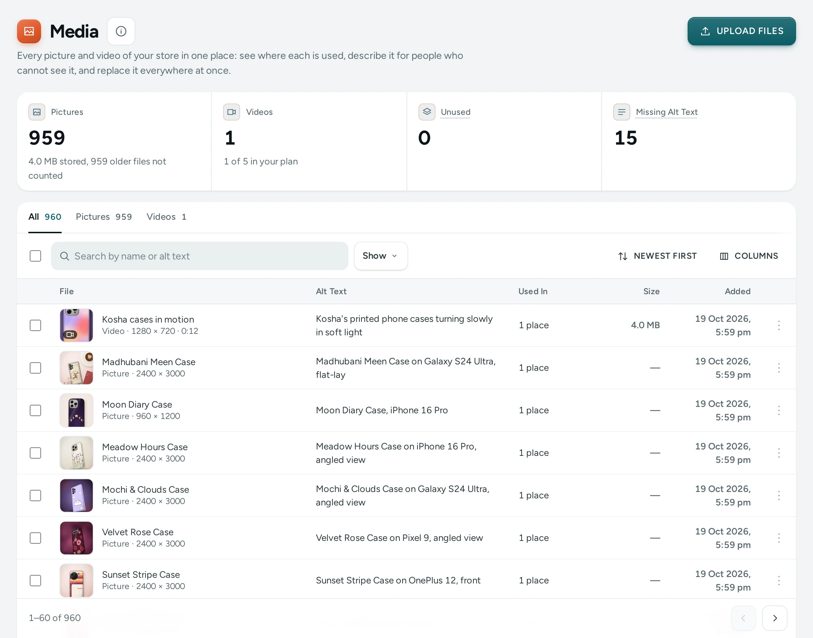Open the Meadow Hours Case thumbnail
The image size is (813, 638).
[76, 453]
